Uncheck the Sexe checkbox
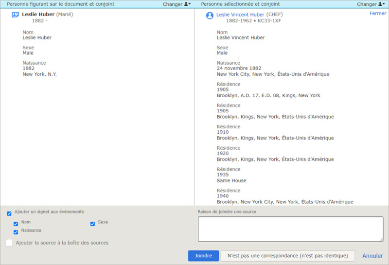Image resolution: width=389 pixels, height=265 pixels. click(92, 224)
